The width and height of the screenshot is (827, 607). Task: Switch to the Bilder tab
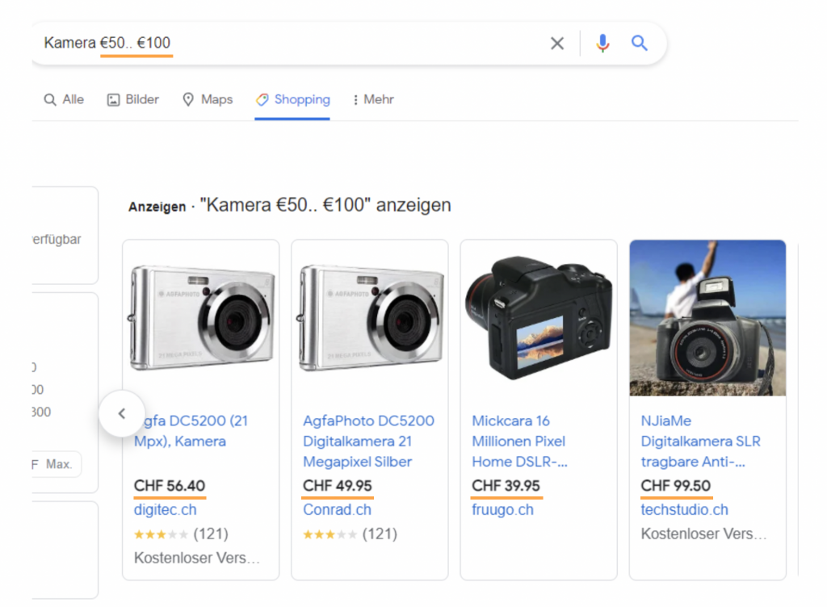coord(133,99)
